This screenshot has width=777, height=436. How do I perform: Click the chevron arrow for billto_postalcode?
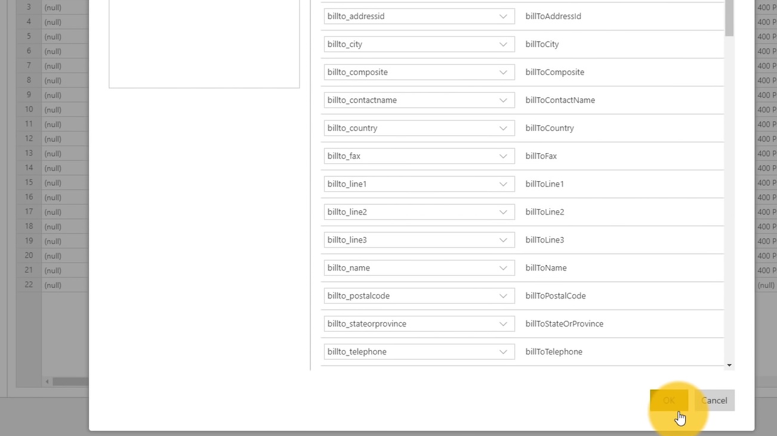coord(503,296)
